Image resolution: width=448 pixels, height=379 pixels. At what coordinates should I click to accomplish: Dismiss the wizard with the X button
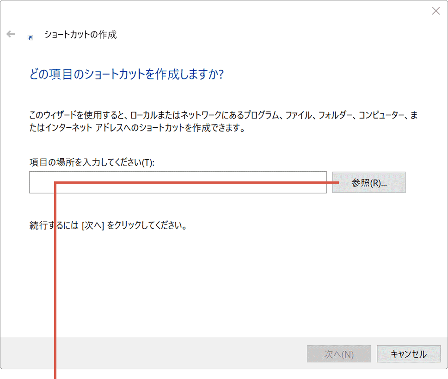pyautogui.click(x=435, y=11)
